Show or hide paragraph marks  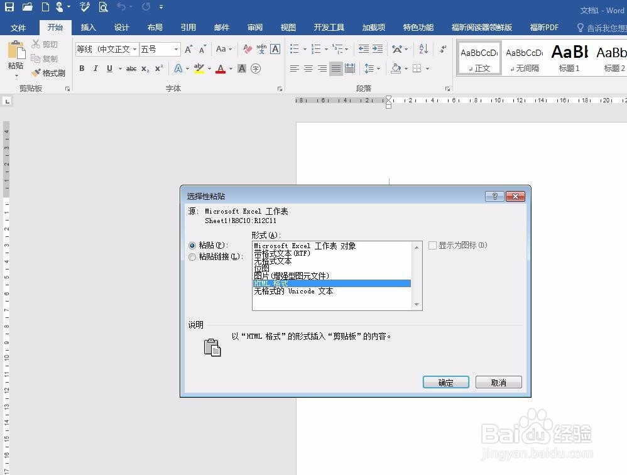click(443, 49)
